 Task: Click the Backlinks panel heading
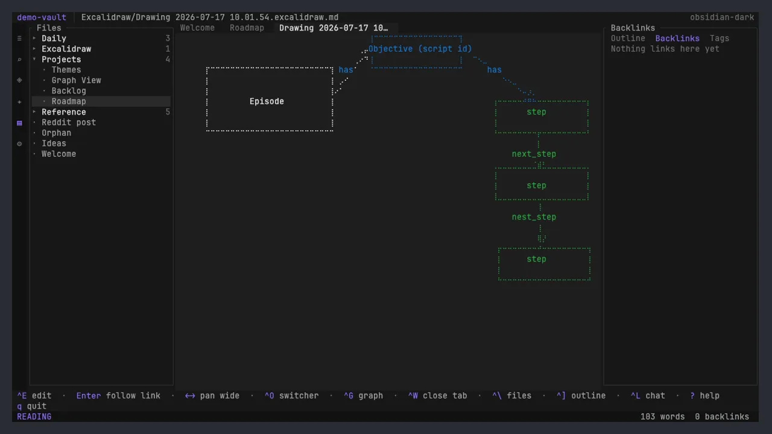point(633,28)
